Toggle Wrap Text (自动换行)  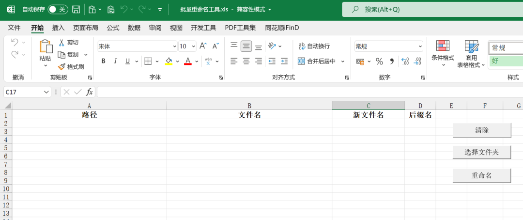pos(314,46)
